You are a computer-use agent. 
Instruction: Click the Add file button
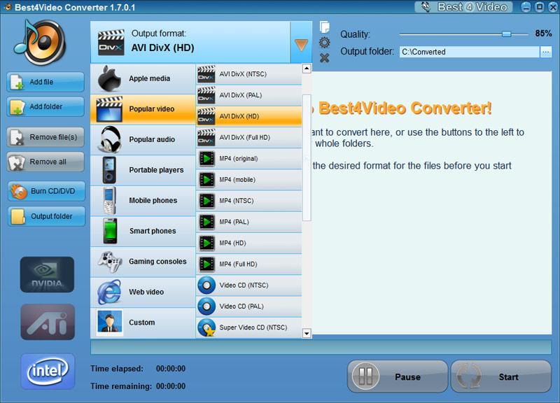pyautogui.click(x=45, y=82)
